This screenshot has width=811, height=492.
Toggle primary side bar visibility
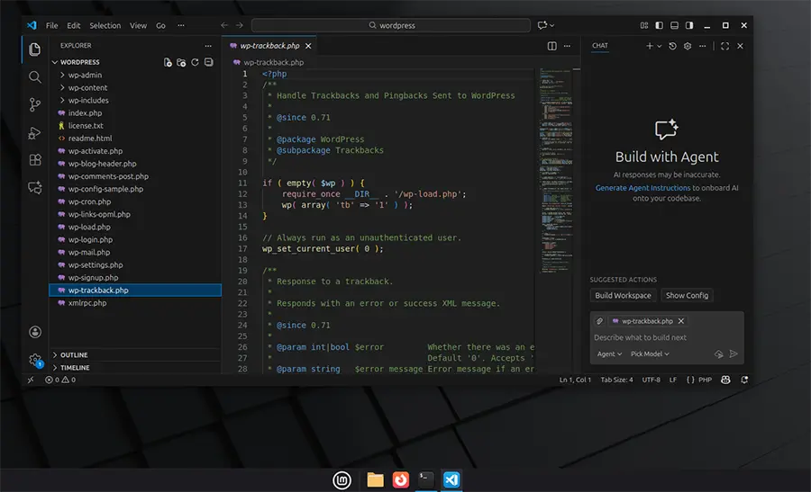click(x=659, y=25)
